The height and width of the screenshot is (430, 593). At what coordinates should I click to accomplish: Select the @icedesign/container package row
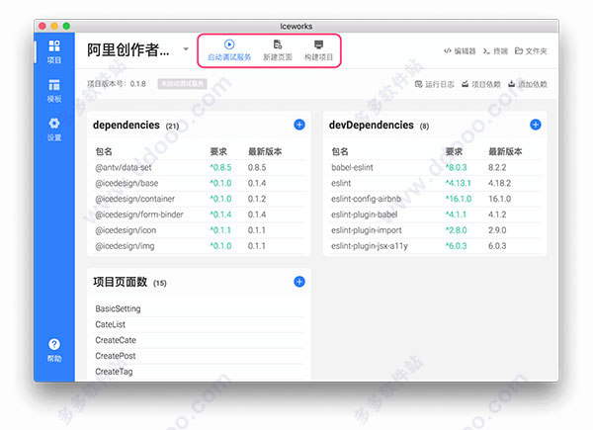(200, 199)
